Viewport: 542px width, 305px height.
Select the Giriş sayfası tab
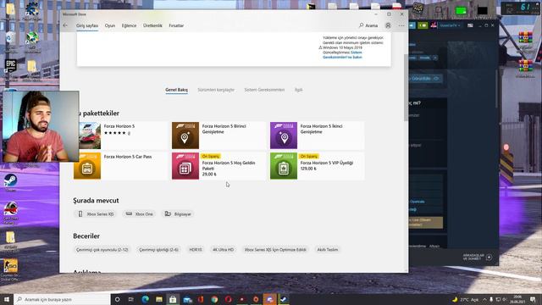[87, 25]
